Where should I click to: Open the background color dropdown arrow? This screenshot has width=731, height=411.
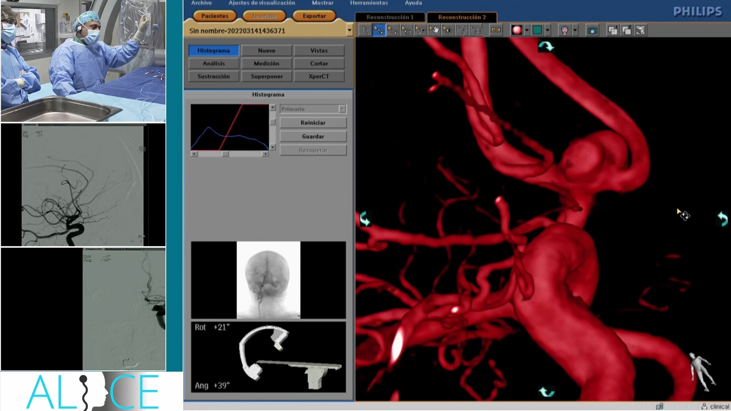[548, 30]
